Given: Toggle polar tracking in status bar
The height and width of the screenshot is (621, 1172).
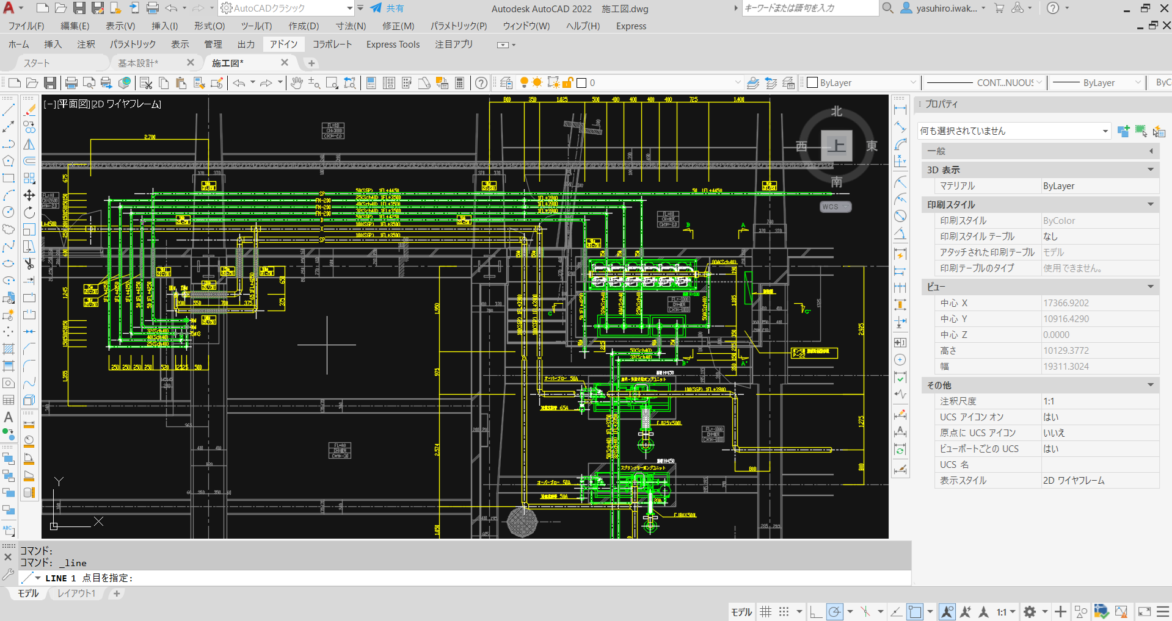Looking at the screenshot, I should [834, 611].
